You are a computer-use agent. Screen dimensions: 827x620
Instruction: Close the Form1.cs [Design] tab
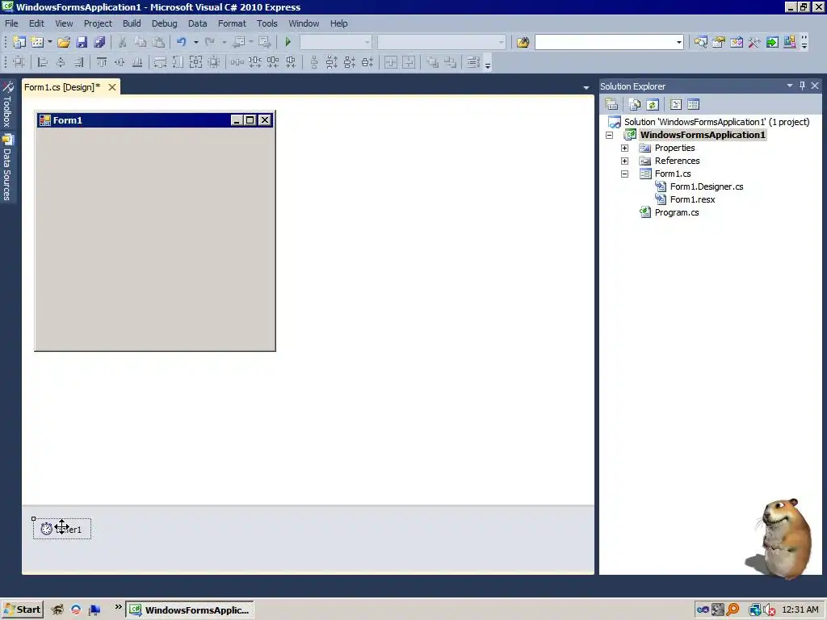(x=111, y=87)
